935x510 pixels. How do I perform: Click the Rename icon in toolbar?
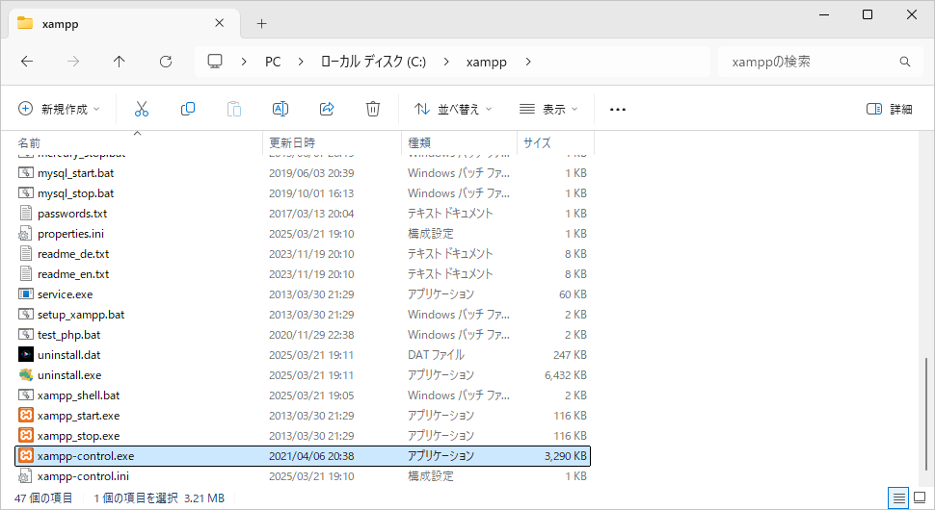pos(280,109)
